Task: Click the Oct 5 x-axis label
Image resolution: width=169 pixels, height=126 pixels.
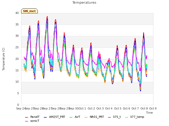Action: 118,108
